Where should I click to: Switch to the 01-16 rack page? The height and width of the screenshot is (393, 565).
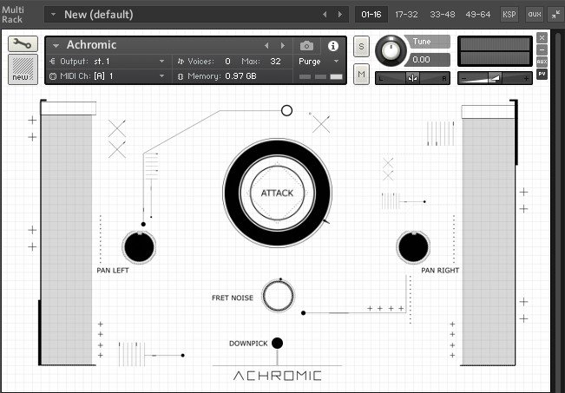(371, 15)
